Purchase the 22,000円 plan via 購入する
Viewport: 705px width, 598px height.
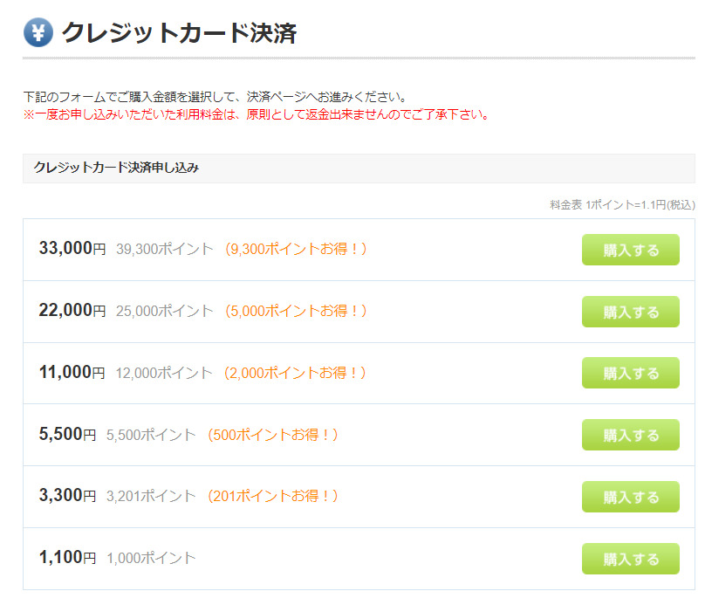click(630, 312)
